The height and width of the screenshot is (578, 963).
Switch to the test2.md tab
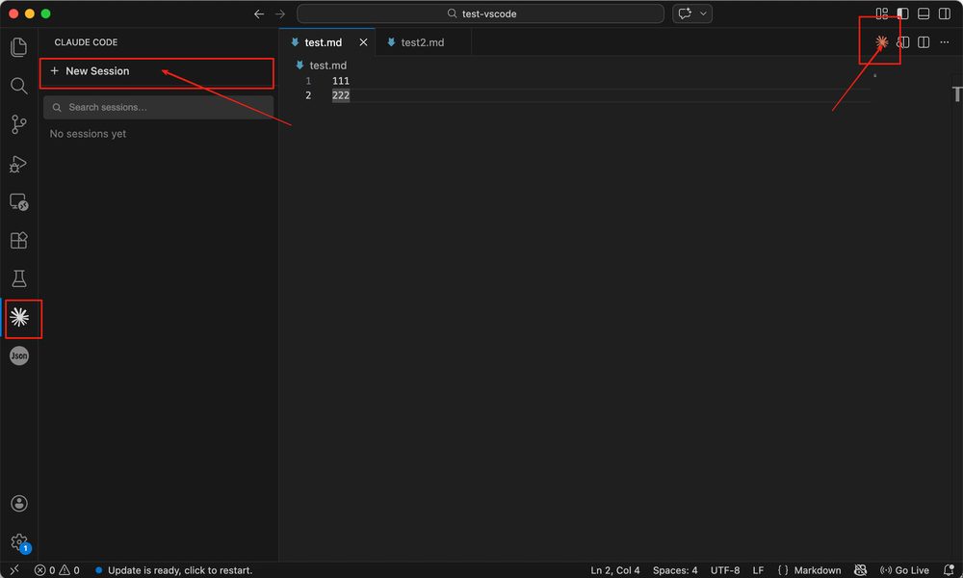[x=422, y=42]
